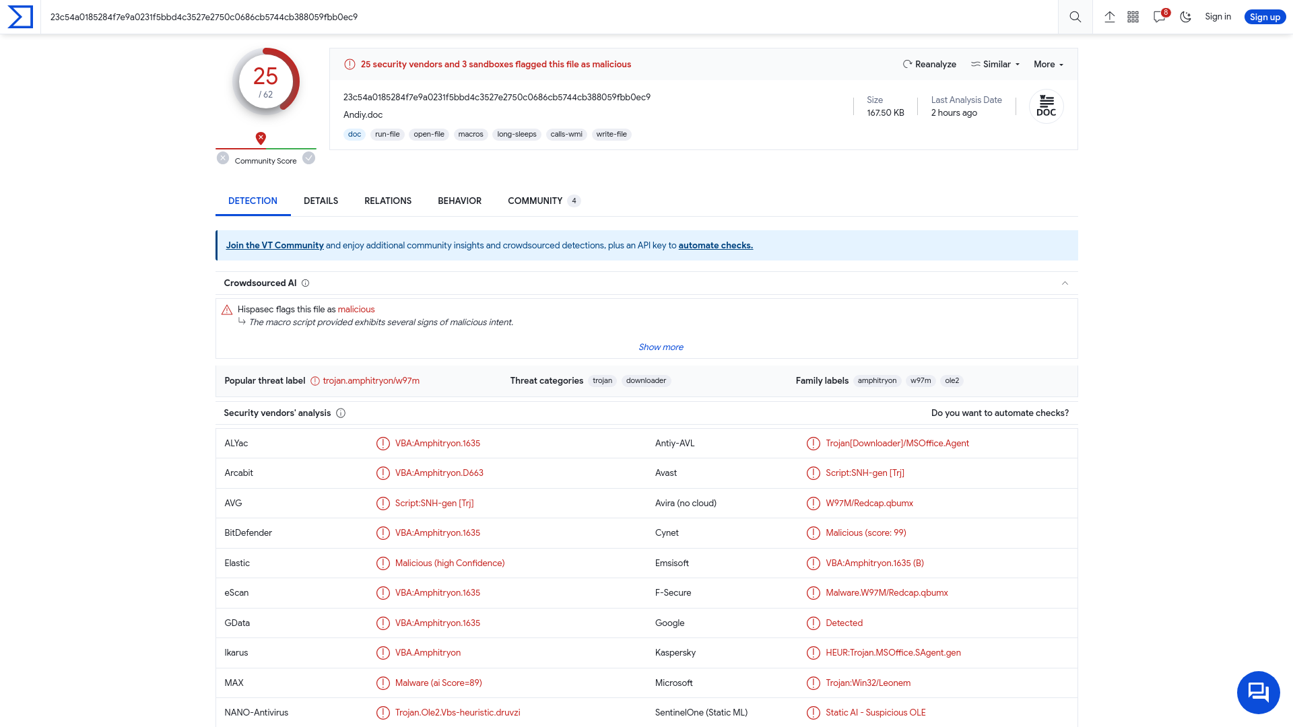Click Crowdsourced AI info icon
Screen dimensions: 1293x727
(306, 283)
